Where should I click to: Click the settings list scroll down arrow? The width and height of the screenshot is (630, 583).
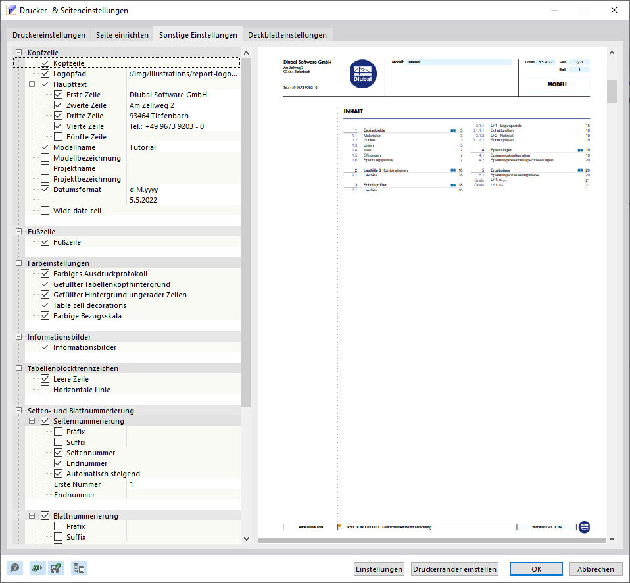click(247, 538)
